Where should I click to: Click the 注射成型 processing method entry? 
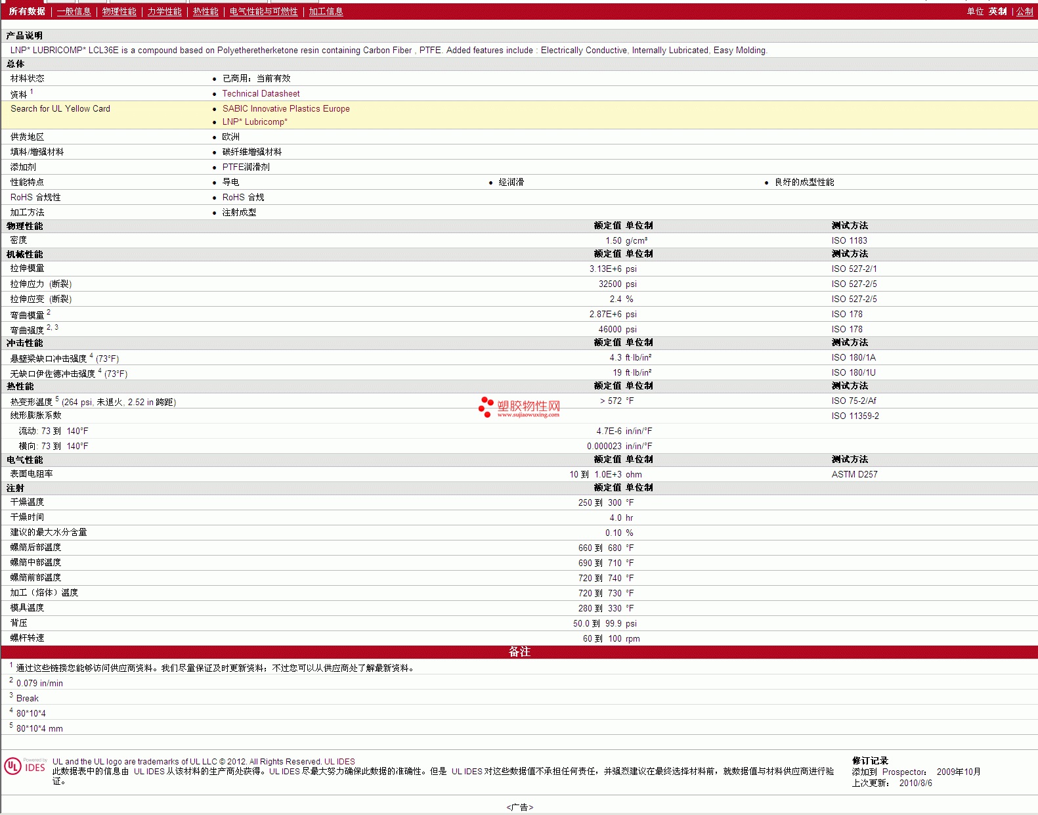239,212
